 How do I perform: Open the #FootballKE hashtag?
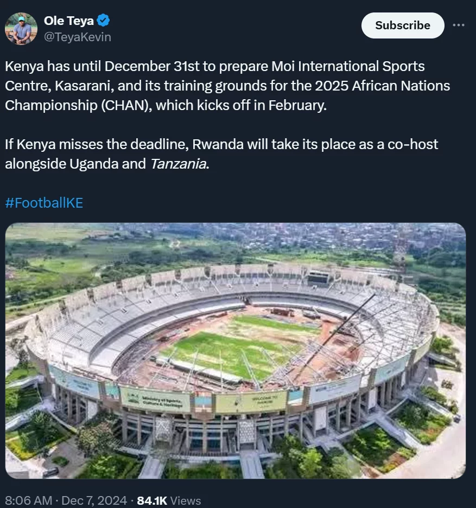[44, 203]
